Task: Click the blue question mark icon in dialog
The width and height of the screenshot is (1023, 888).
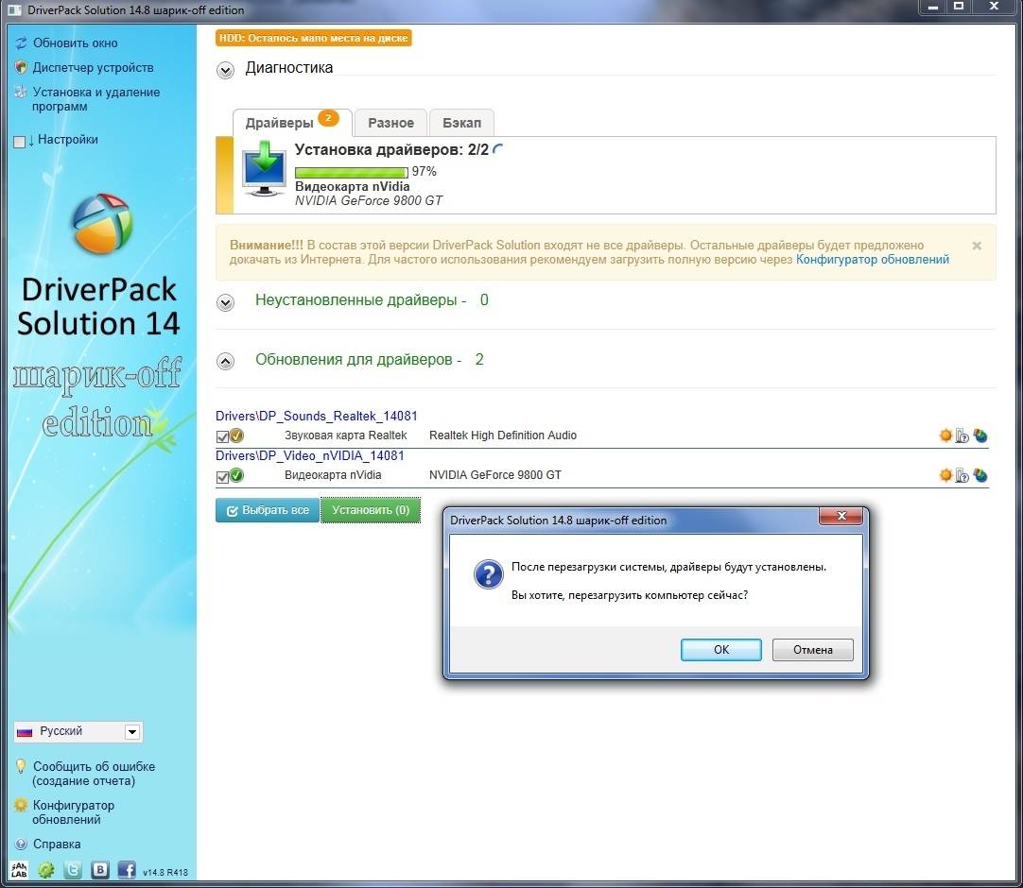Action: point(489,574)
